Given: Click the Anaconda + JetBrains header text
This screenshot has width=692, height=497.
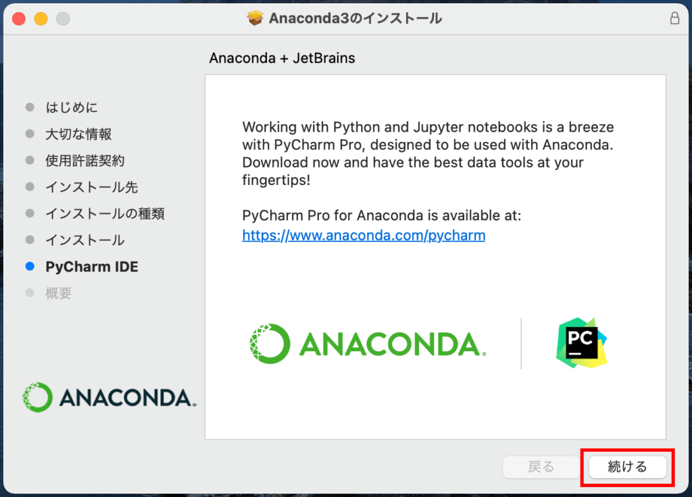Looking at the screenshot, I should point(282,58).
